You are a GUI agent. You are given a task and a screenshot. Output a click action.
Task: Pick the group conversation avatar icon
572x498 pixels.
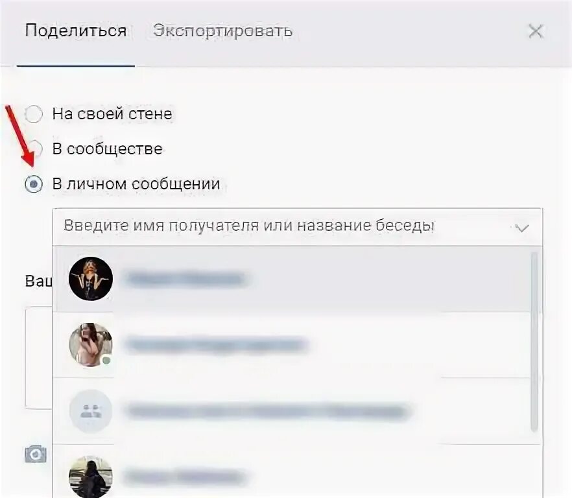(91, 411)
